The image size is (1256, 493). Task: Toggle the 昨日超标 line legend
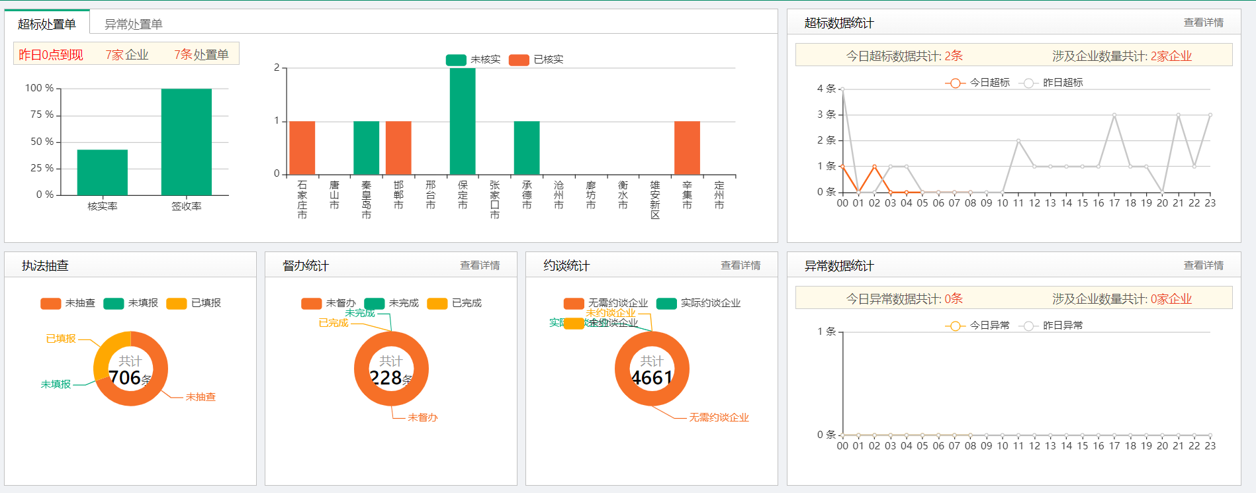click(1050, 83)
